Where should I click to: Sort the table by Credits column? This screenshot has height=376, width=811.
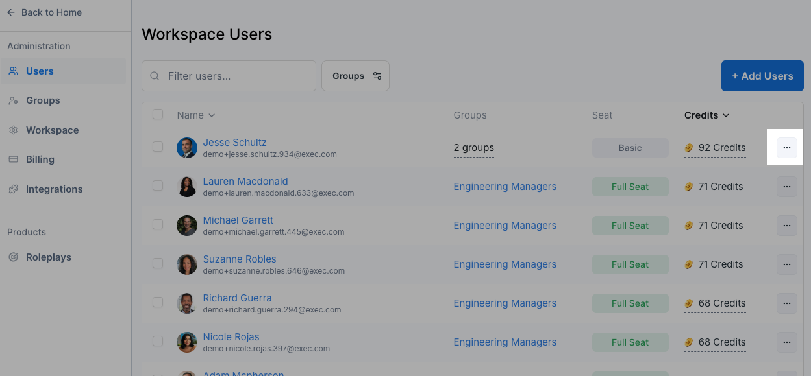pyautogui.click(x=706, y=115)
